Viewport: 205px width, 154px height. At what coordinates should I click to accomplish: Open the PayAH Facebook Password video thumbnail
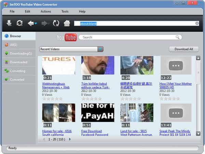(x=98, y=113)
